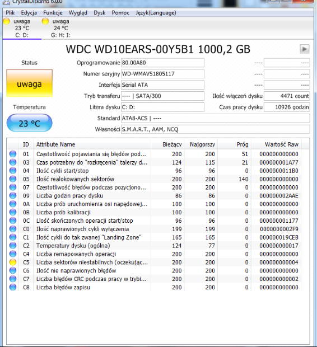Image resolution: width=317 pixels, height=347 pixels.
Task: Click raw value 000000001A77
Action: (279, 162)
